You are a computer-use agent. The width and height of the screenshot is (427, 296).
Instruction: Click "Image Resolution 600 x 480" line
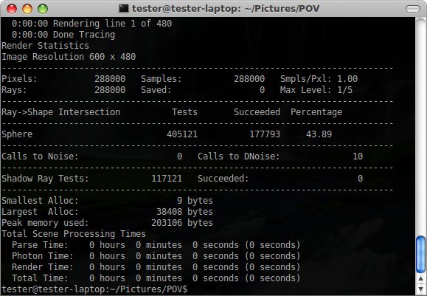point(69,57)
